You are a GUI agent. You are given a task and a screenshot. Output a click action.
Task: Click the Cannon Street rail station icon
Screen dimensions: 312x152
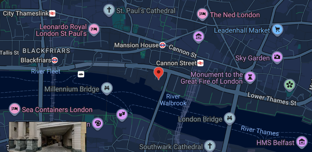(200, 63)
